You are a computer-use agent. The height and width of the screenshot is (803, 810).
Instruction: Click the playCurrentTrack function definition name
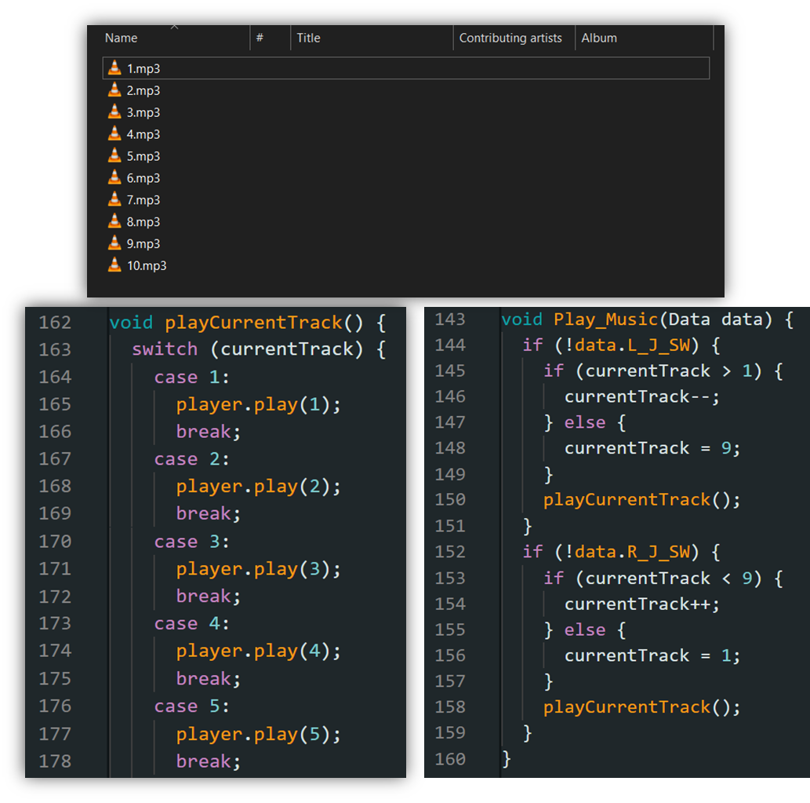coord(253,323)
